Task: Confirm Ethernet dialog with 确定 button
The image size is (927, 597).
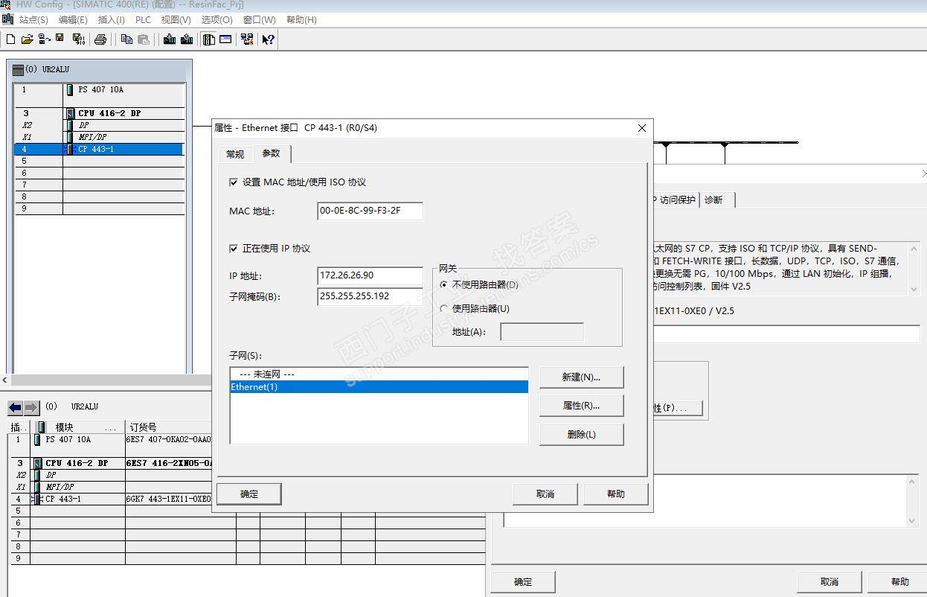Action: click(249, 494)
